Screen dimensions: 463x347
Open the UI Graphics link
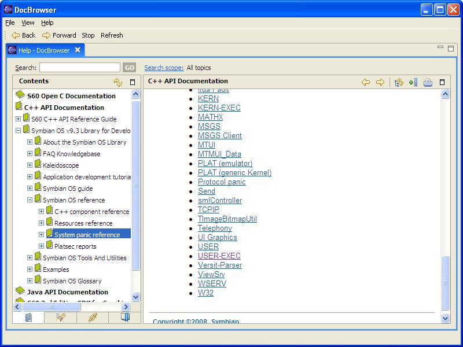tap(218, 237)
